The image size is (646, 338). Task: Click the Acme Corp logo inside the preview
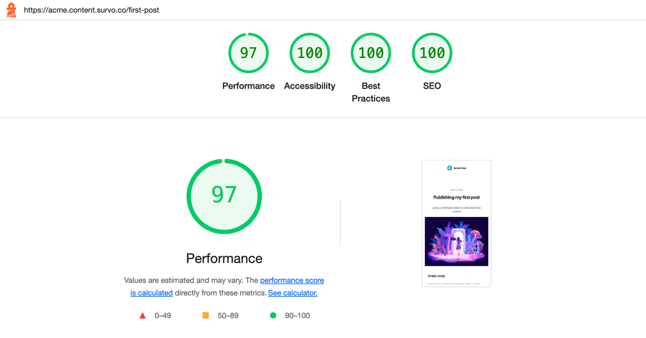pos(450,167)
